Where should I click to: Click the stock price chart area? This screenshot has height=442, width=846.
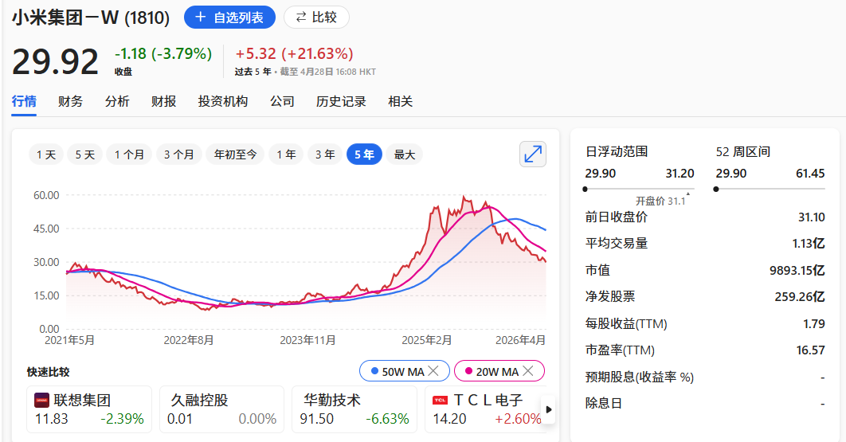306,262
